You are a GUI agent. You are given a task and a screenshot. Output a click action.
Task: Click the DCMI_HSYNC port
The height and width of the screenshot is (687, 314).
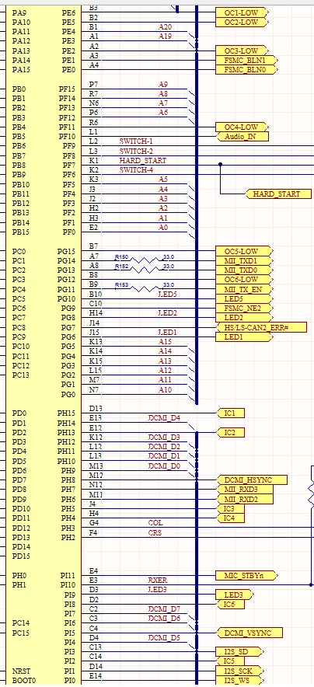pos(253,480)
